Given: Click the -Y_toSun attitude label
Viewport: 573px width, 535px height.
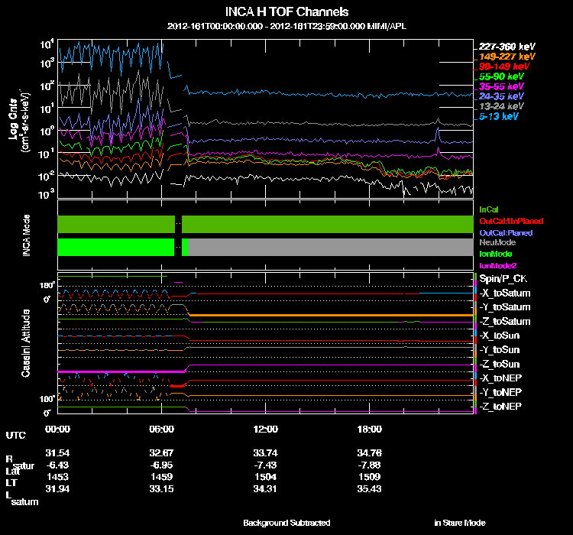Looking at the screenshot, I should point(499,349).
